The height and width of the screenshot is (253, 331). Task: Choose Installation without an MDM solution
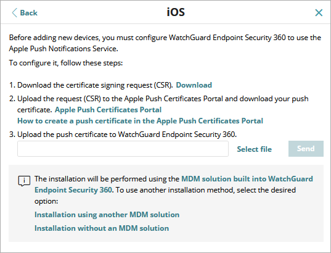click(102, 228)
